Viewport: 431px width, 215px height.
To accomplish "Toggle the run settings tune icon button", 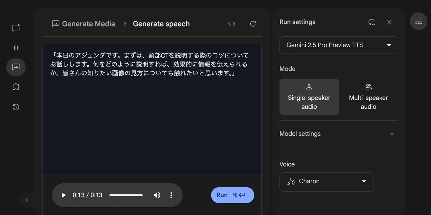I will point(418,21).
